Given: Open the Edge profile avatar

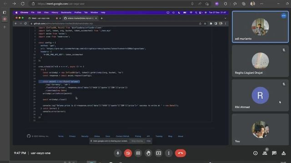Looking at the screenshot, I should point(253,4).
